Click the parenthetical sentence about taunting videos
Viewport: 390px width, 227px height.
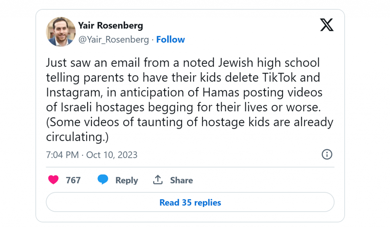190,129
